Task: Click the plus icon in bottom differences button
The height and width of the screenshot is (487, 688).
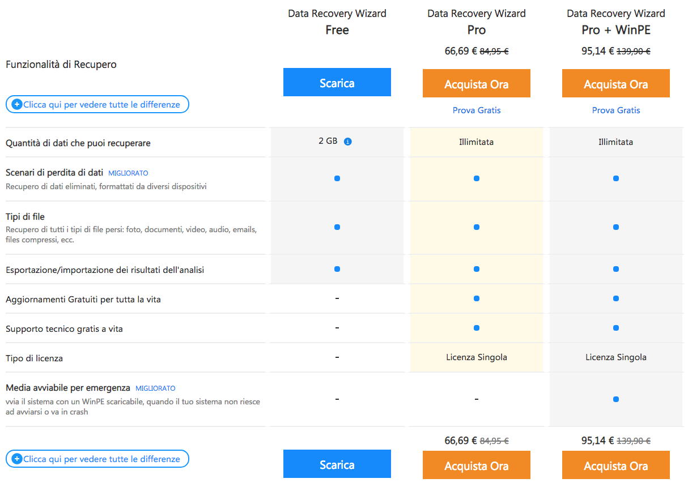Action: [x=17, y=459]
